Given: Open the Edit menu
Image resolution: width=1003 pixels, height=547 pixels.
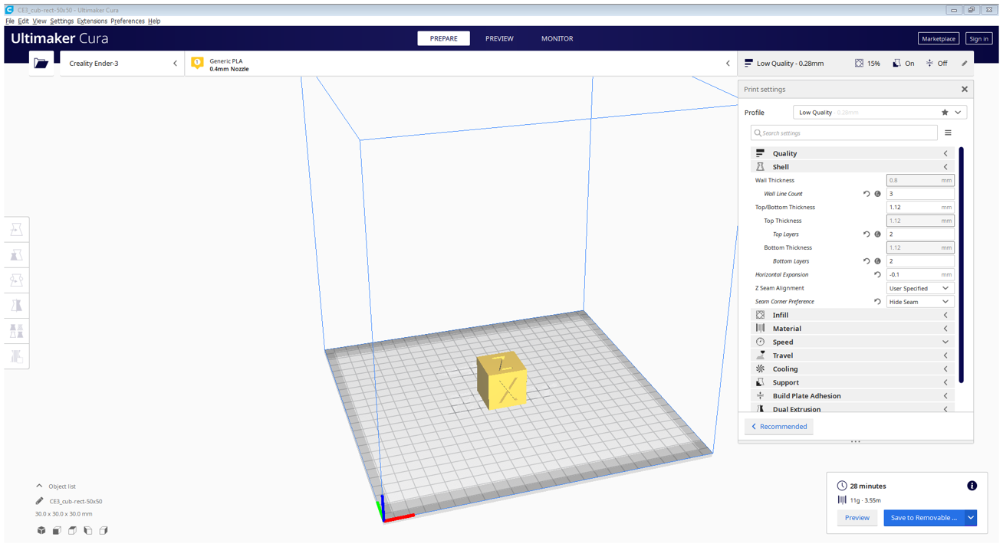Looking at the screenshot, I should tap(24, 21).
